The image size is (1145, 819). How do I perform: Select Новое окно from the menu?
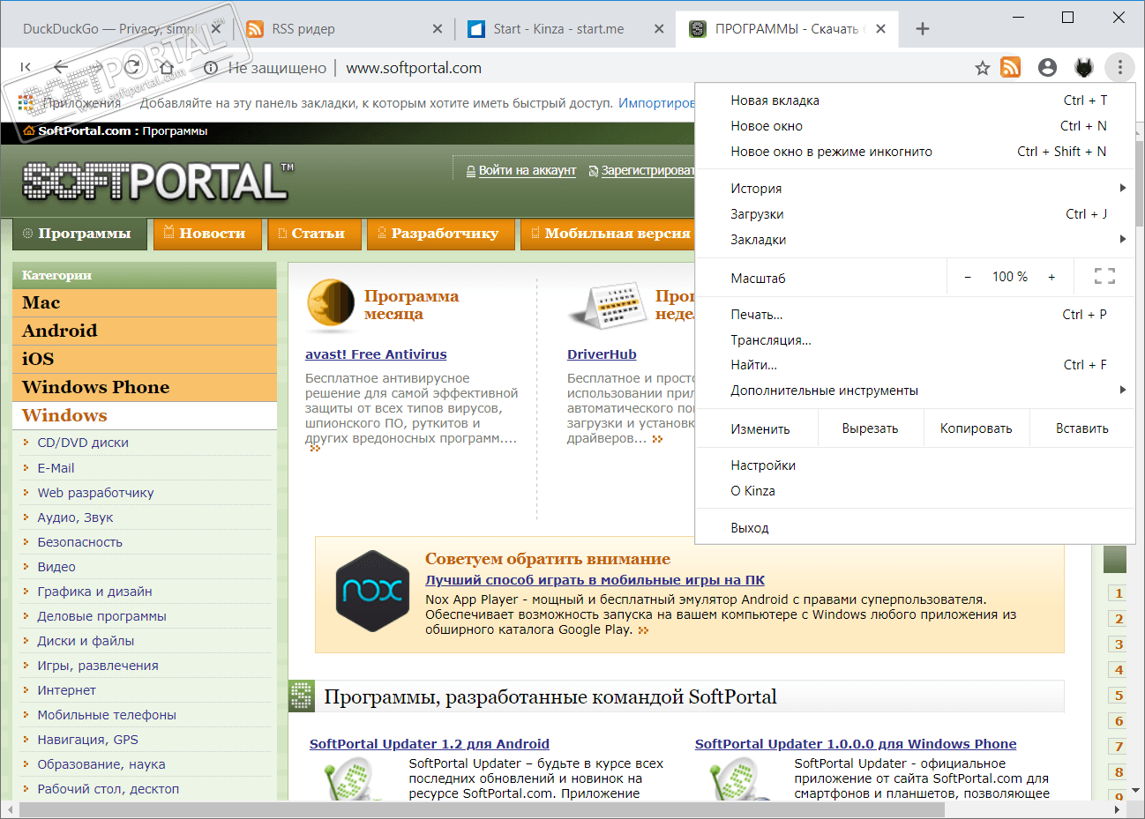(915, 126)
